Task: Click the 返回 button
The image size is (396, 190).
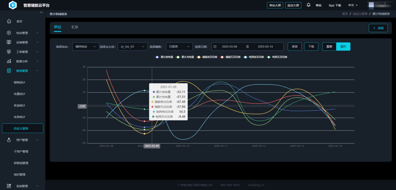Action: 378,28
